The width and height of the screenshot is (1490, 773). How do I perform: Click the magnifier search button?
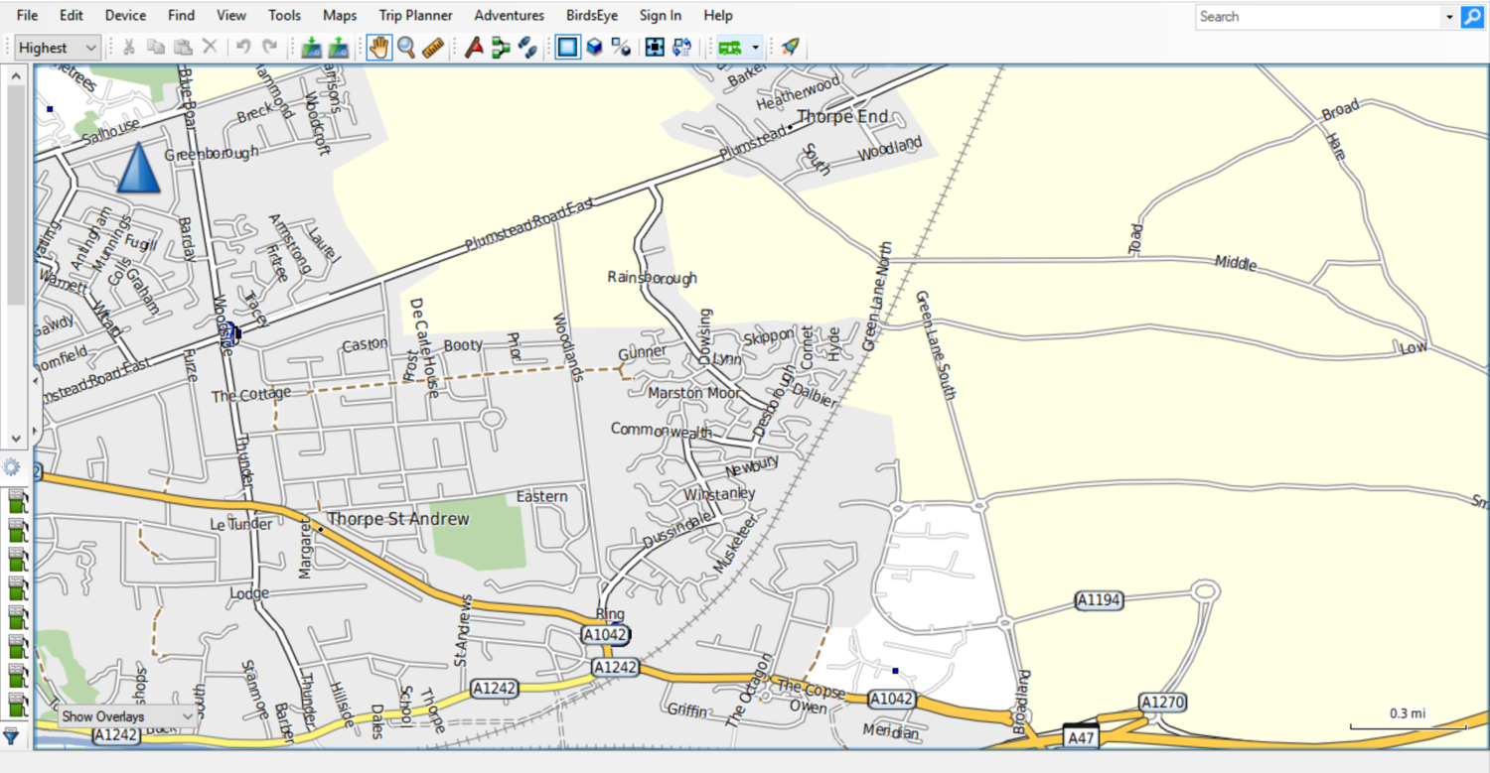click(1471, 16)
